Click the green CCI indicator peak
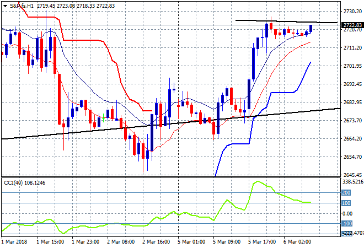364x248 pixels. (257, 182)
